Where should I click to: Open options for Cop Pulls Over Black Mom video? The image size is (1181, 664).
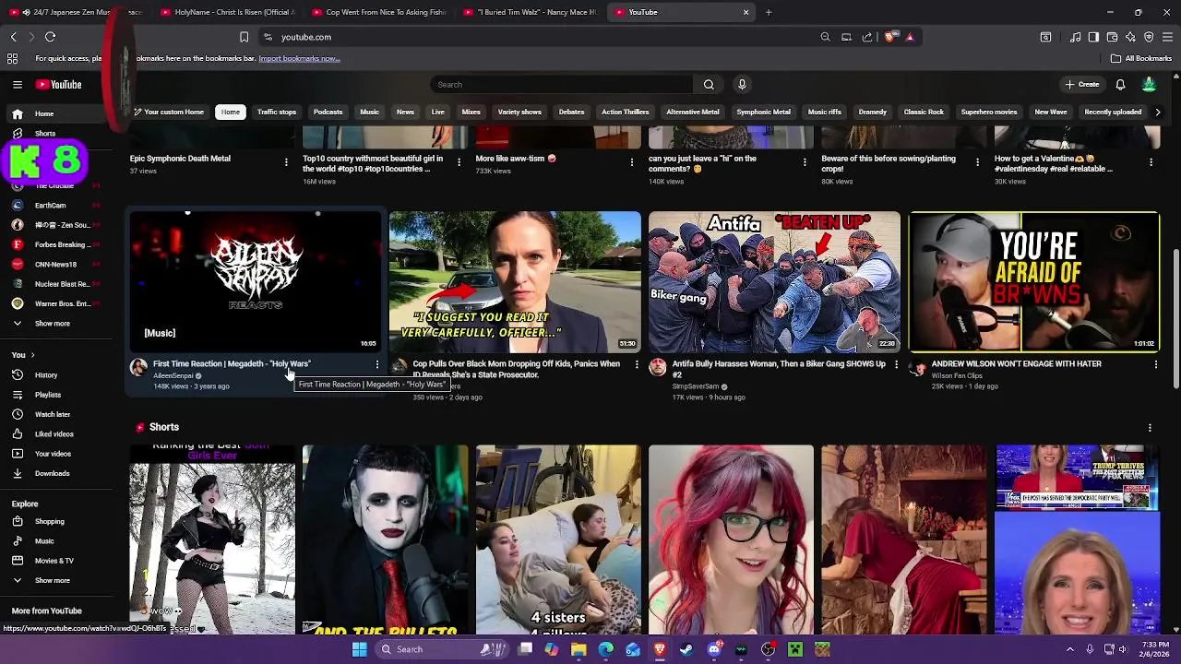637,365
